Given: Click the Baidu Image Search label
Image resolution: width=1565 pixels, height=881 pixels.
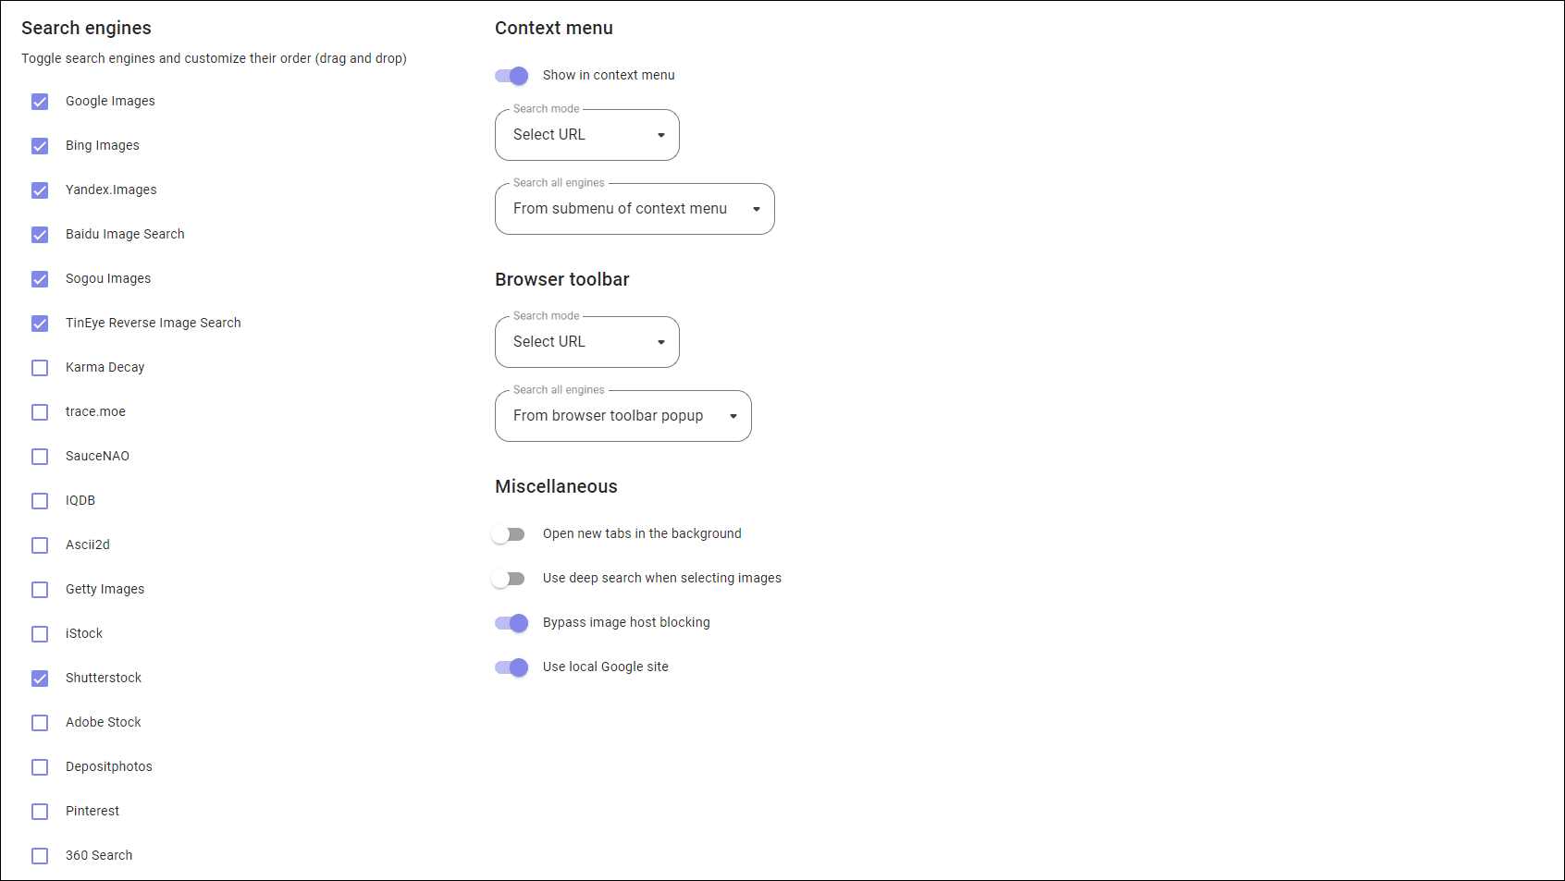Looking at the screenshot, I should coord(125,234).
